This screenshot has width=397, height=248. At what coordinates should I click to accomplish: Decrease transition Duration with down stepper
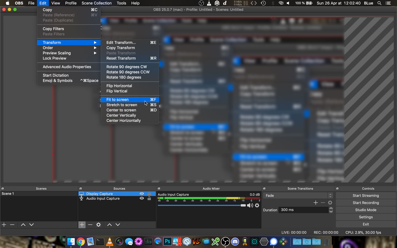(x=331, y=211)
